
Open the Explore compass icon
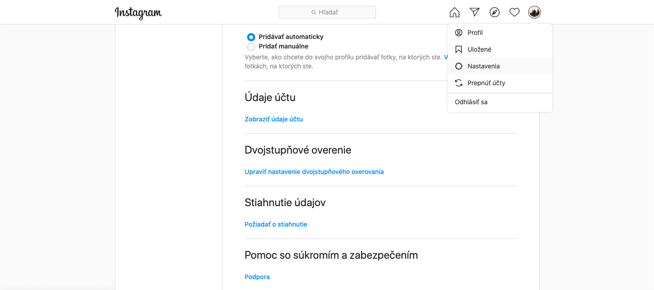point(495,12)
